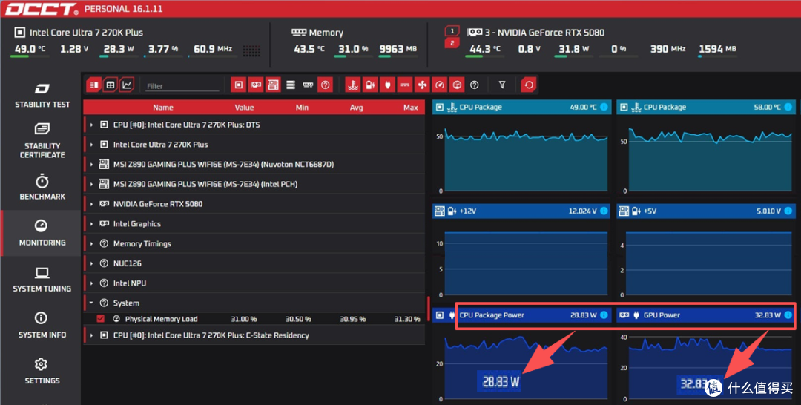Toggle the red unknown-hardware question mark filter
Viewport: 801px width, 405px height.
coord(326,85)
